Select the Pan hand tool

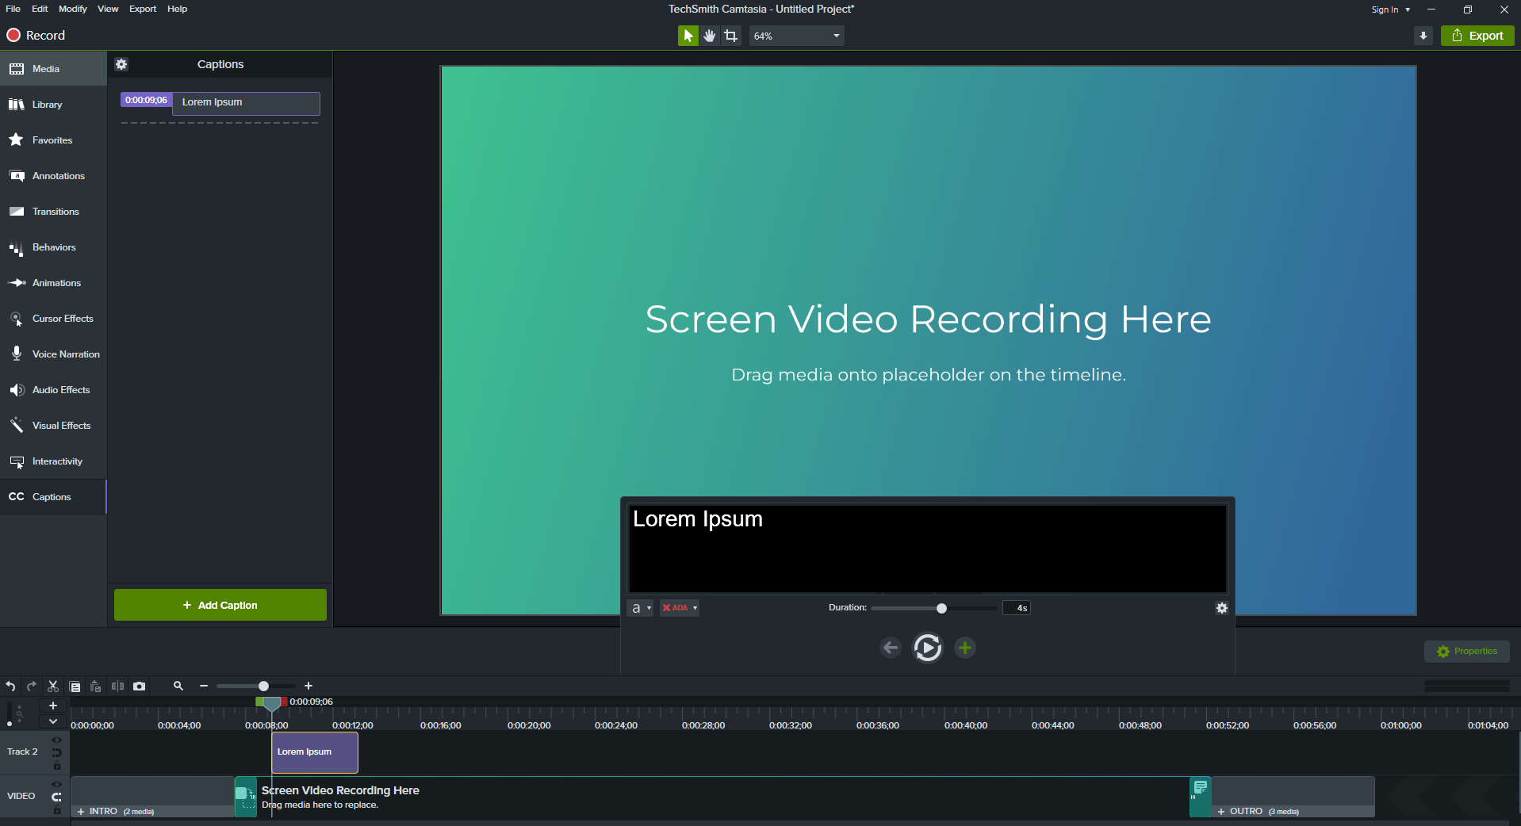[x=708, y=35]
